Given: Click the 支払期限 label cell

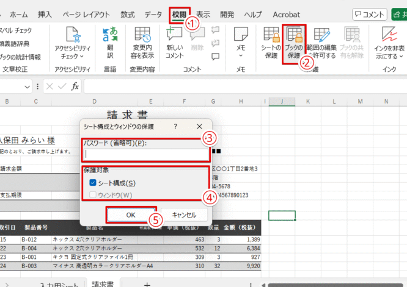Looking at the screenshot, I should click(11, 195).
